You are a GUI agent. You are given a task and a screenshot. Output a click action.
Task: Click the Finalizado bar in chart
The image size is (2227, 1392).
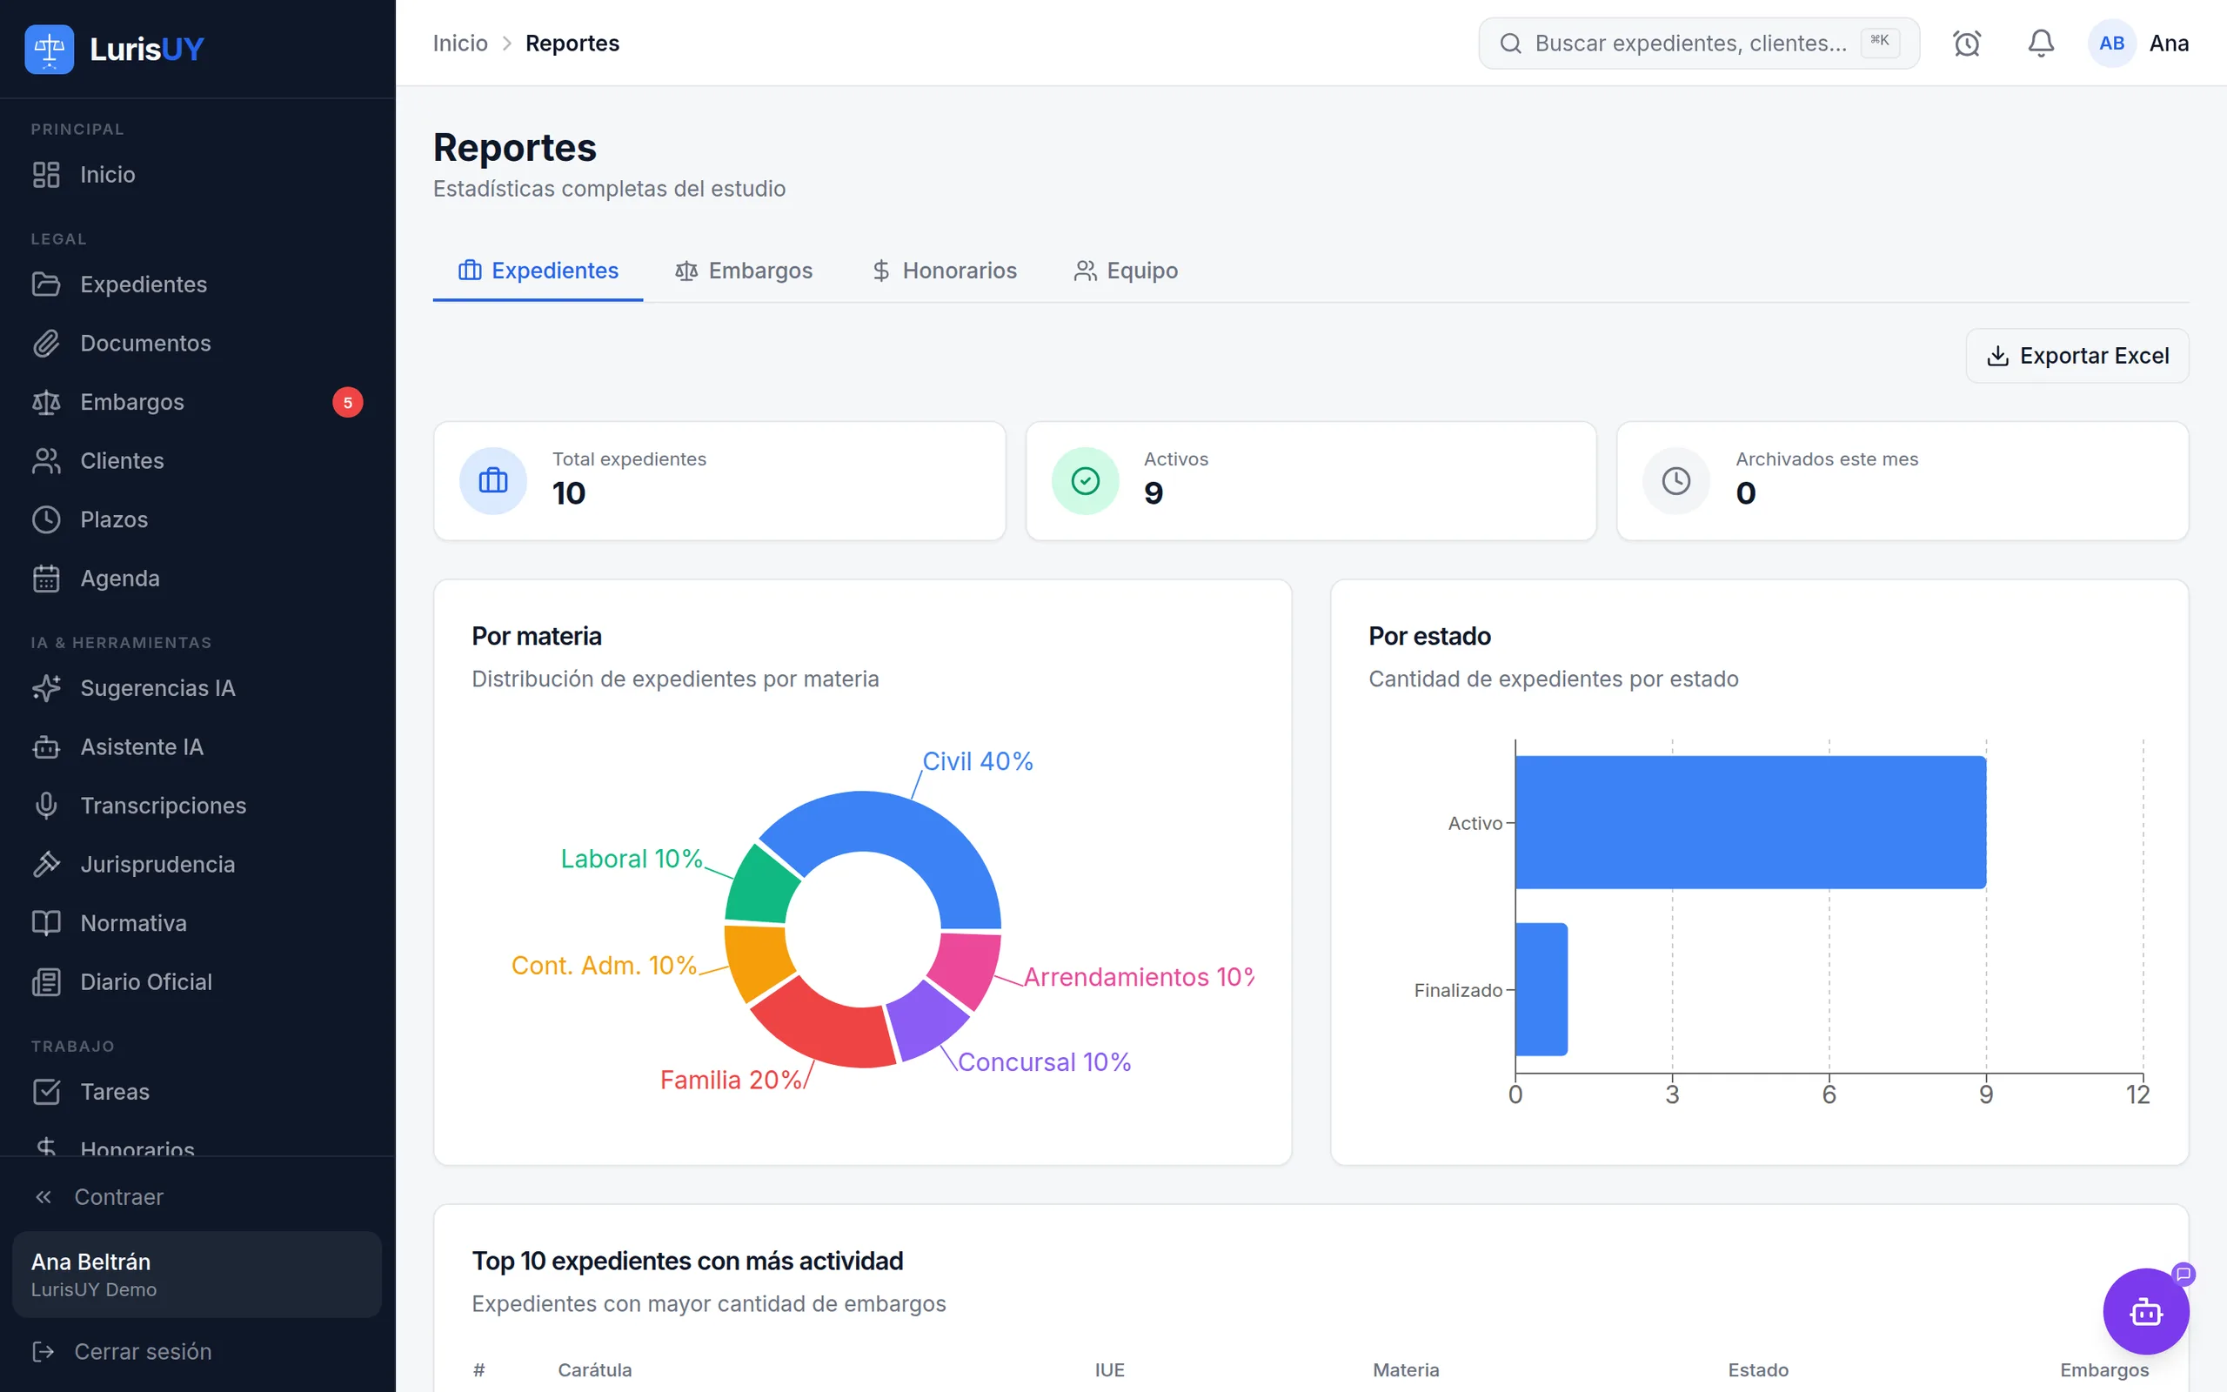1542,990
